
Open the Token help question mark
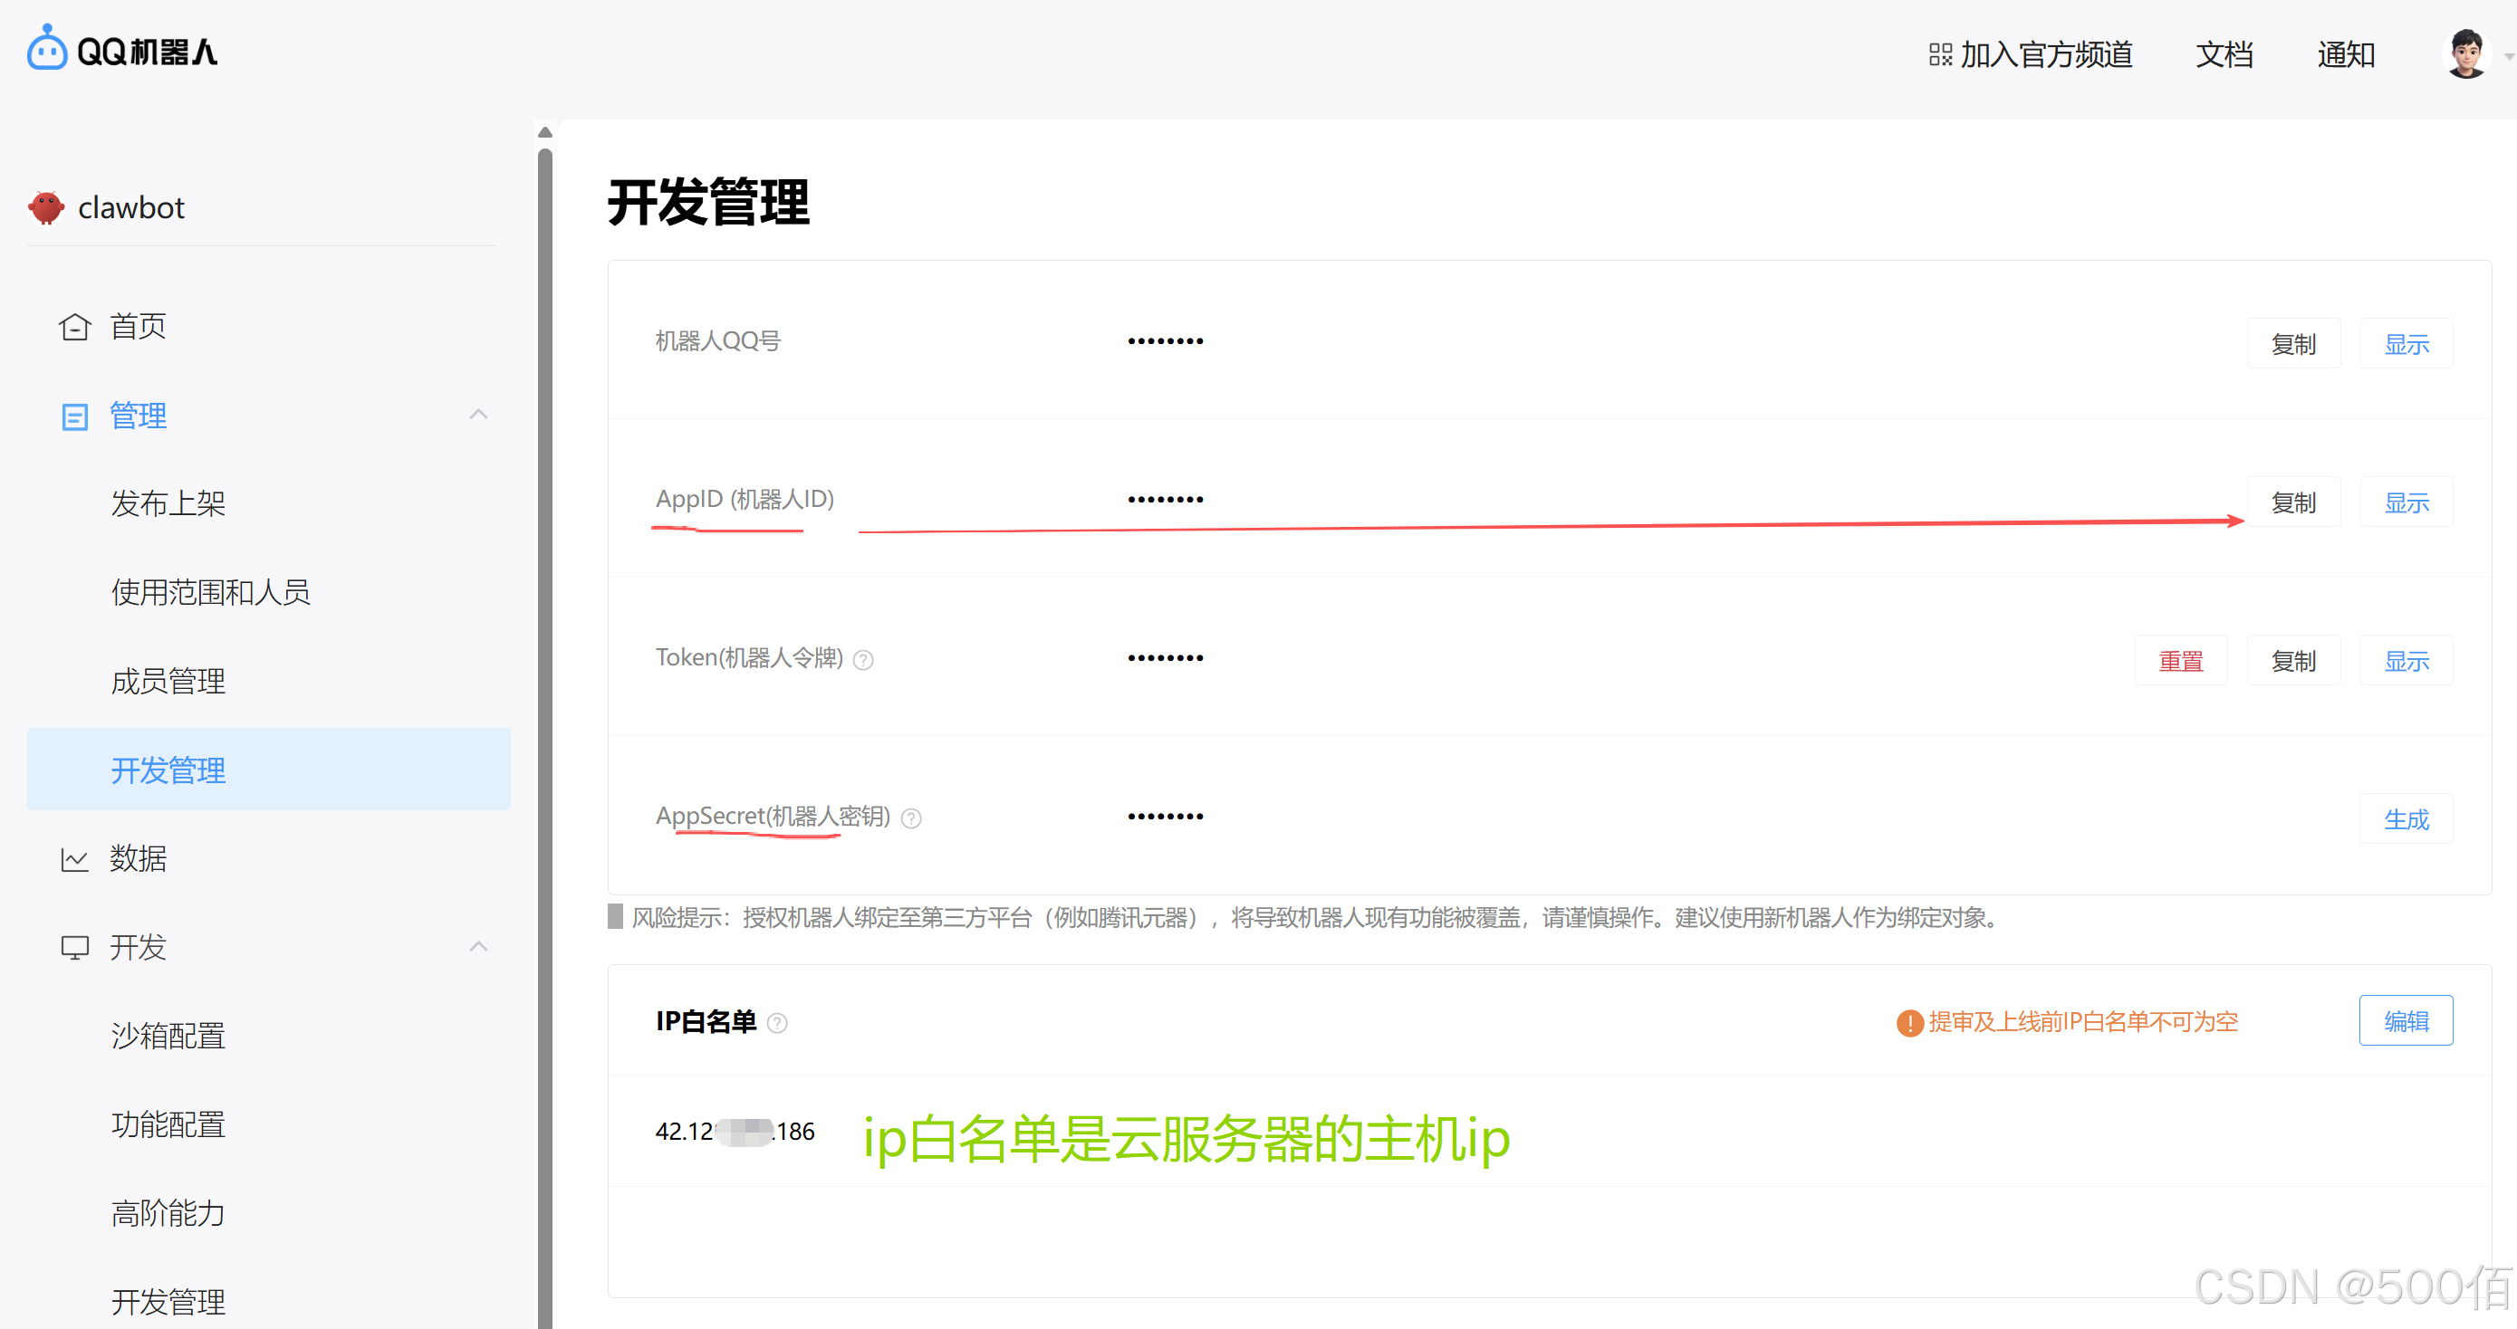(864, 659)
